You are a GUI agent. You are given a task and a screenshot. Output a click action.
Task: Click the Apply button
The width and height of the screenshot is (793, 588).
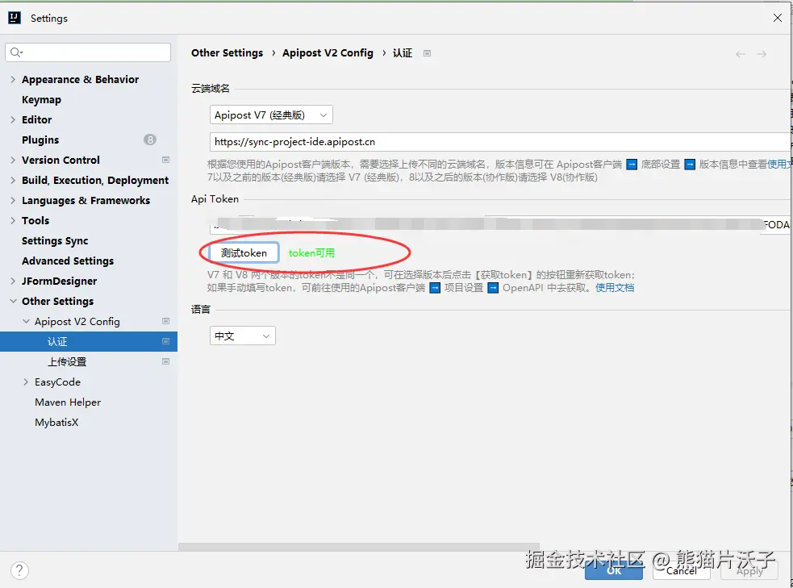pyautogui.click(x=749, y=570)
